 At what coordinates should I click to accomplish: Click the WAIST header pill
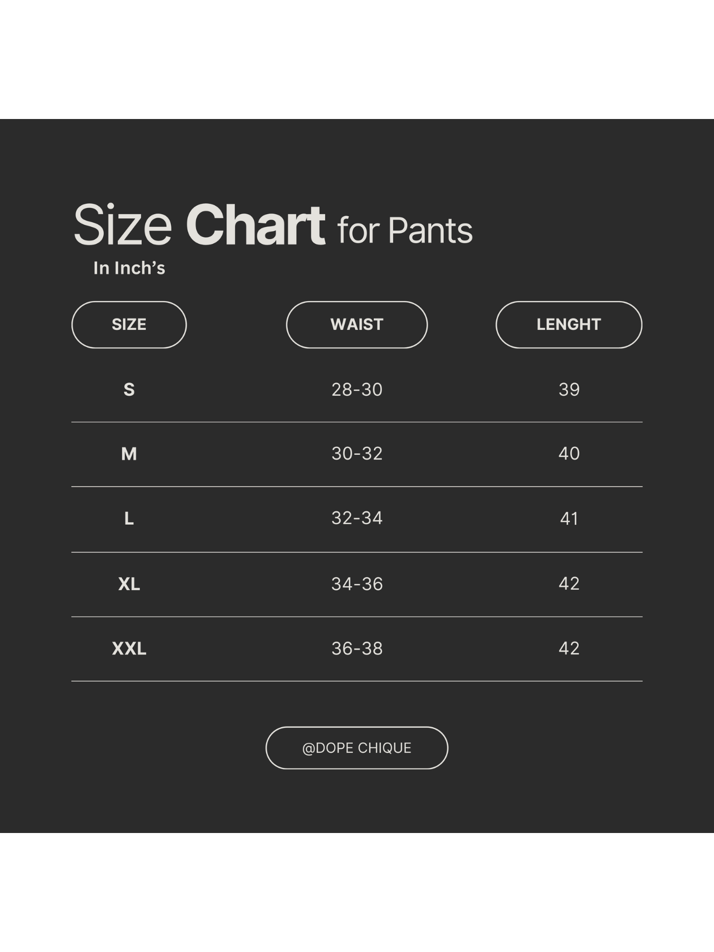[356, 325]
